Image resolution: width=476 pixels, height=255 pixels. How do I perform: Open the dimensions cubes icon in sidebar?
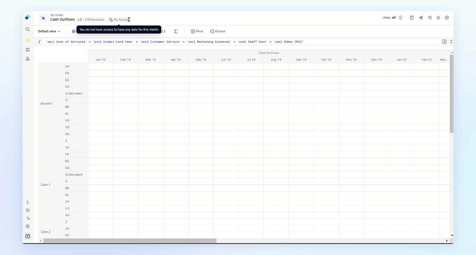[x=28, y=59]
